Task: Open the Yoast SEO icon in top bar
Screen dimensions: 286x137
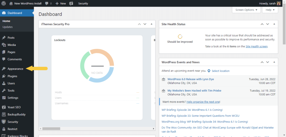Action: (x=71, y=4)
